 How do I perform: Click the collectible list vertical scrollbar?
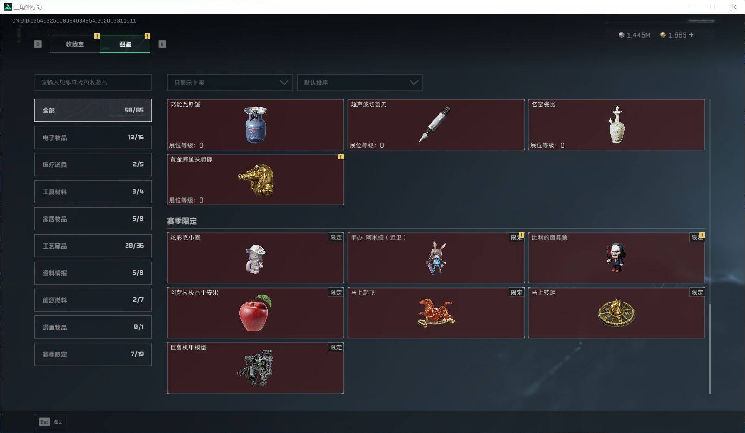(710, 348)
